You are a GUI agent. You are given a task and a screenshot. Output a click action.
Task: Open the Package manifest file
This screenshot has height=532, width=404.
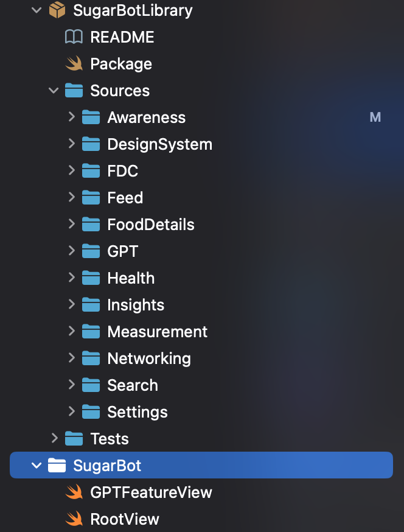(x=121, y=64)
